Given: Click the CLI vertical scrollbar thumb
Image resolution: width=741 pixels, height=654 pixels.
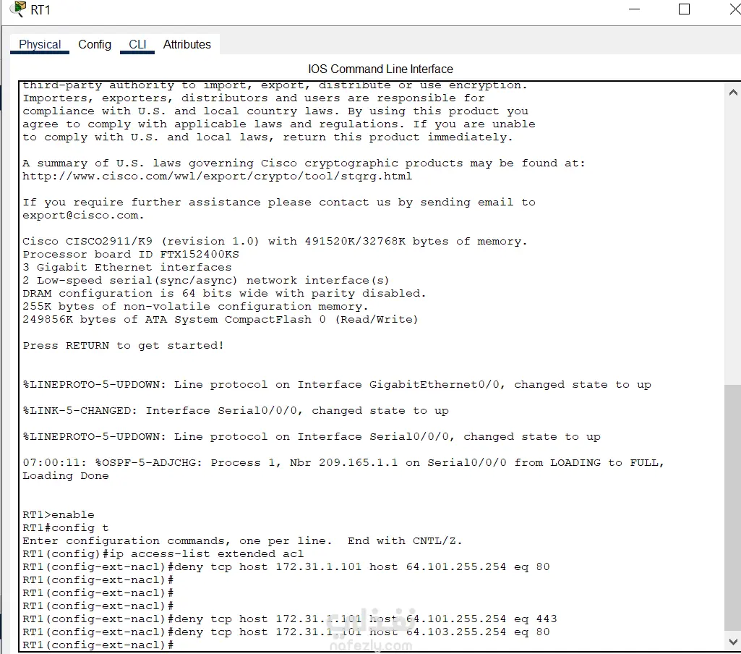Looking at the screenshot, I should tap(733, 508).
